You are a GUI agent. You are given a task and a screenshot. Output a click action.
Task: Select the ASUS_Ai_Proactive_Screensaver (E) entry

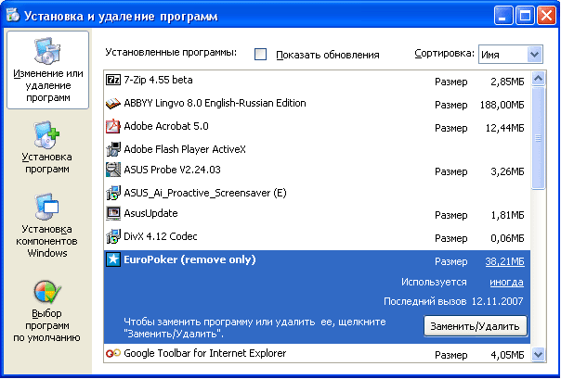point(317,193)
